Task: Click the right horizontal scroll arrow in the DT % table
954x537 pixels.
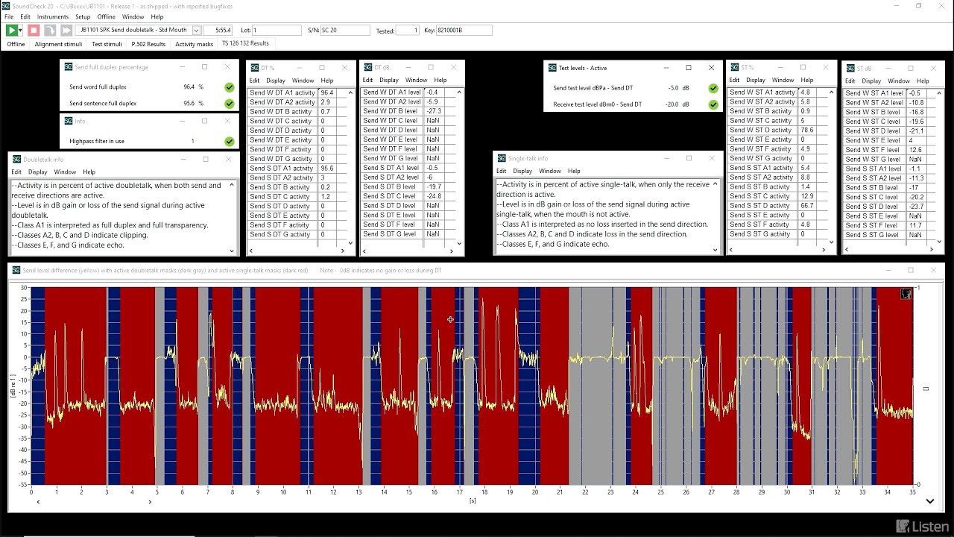Action: (x=343, y=251)
